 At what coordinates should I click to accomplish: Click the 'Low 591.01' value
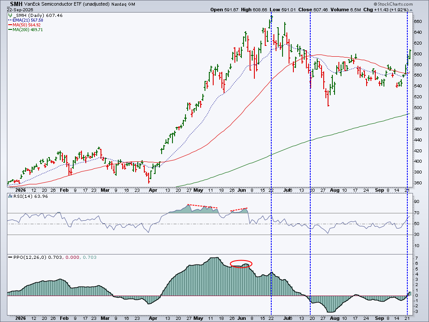coord(283,10)
